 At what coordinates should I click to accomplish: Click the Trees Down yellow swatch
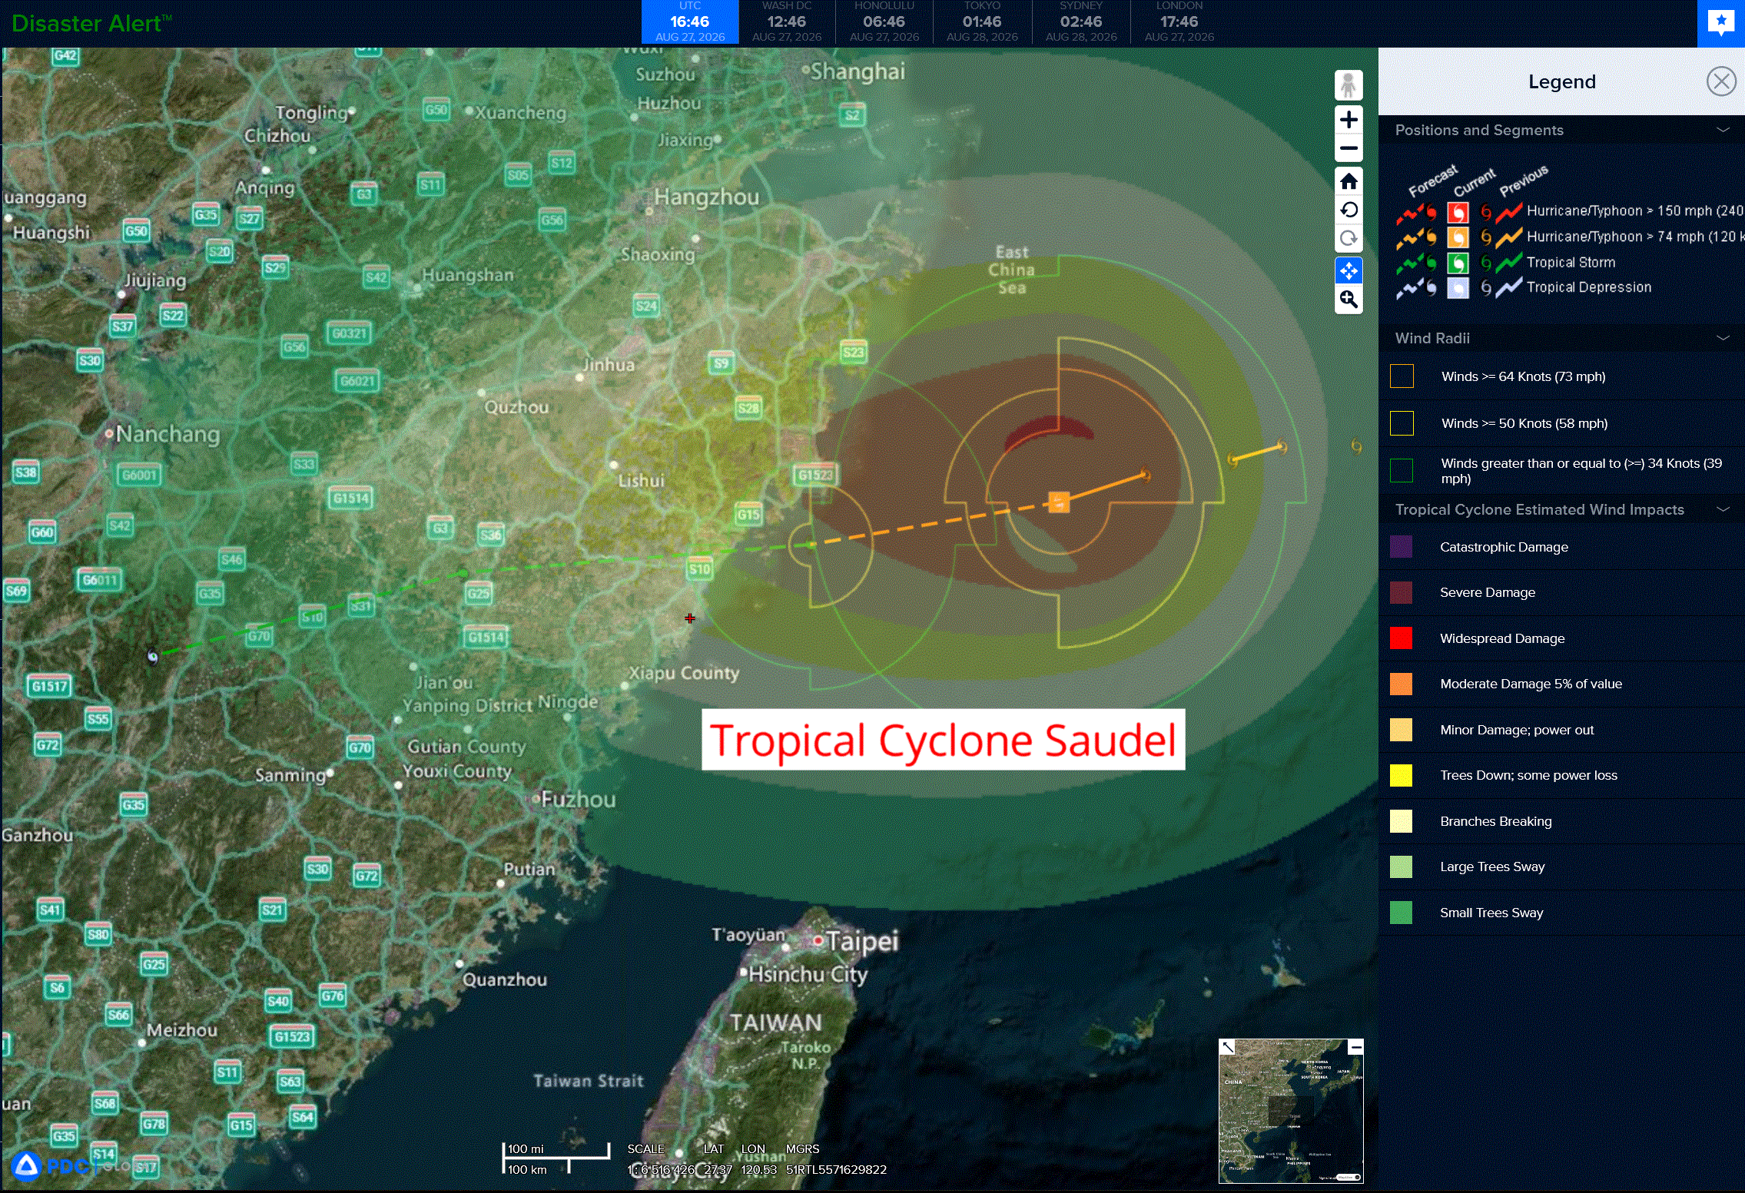pyautogui.click(x=1402, y=775)
